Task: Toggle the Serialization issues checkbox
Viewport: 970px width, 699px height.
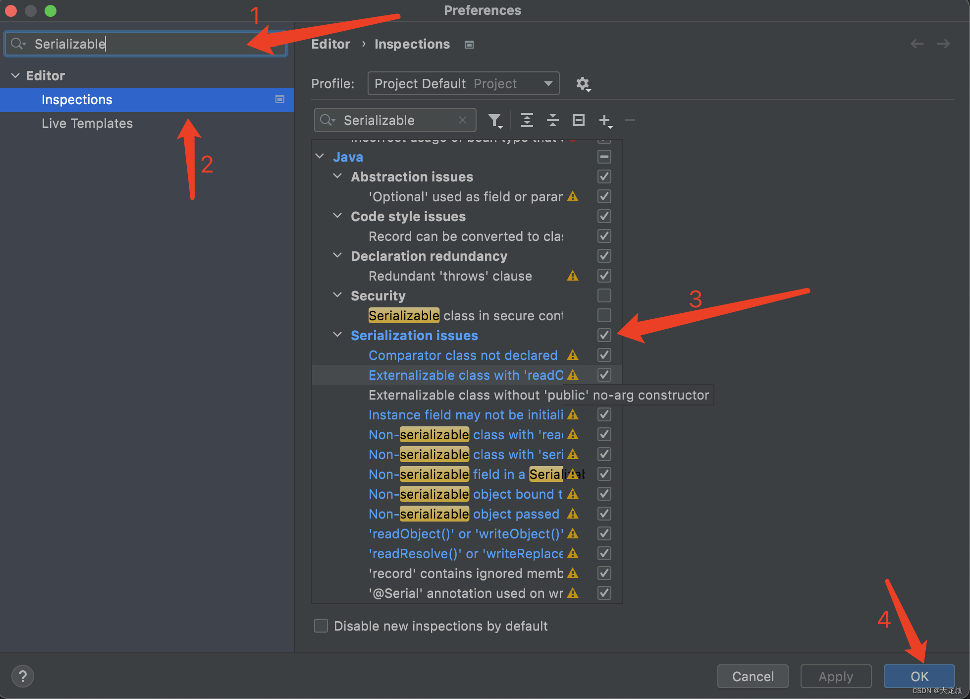Action: 604,335
